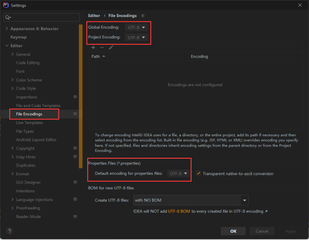
Task: Expand the Emmet node
Action: coord(12,174)
